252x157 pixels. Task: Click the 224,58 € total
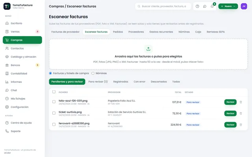[x=176, y=125]
